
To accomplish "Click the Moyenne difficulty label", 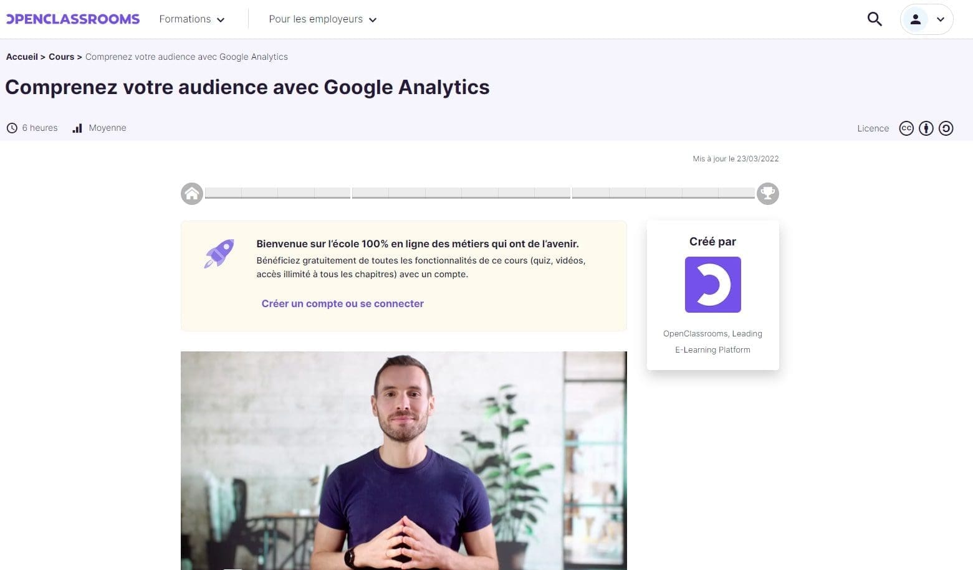I will (x=107, y=128).
